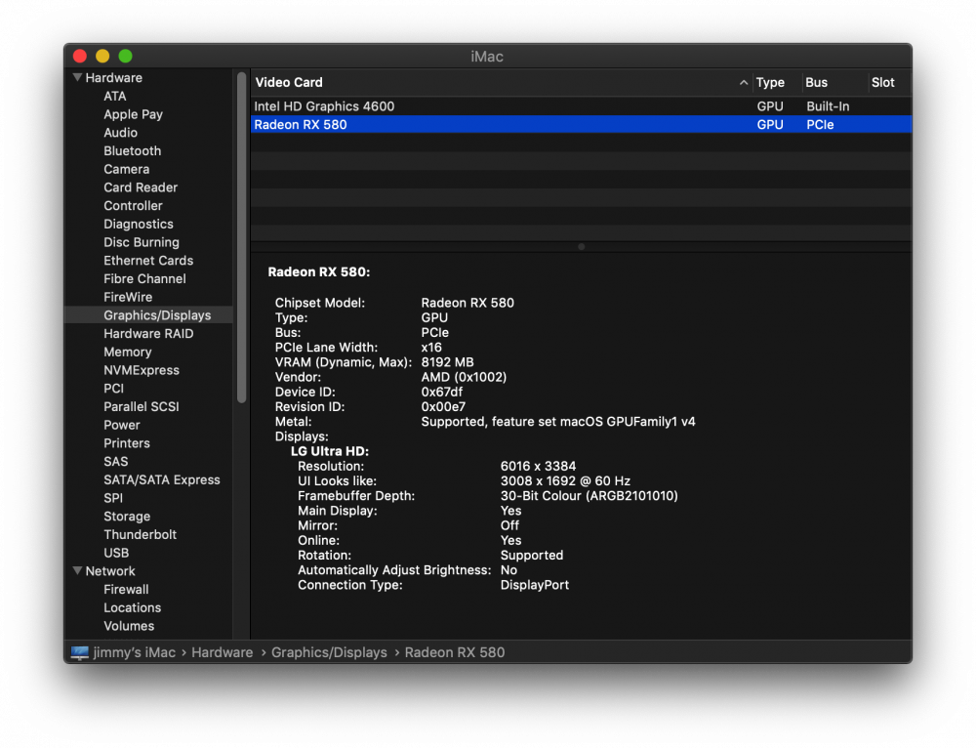Open Ethernet Cards in the sidebar
Image resolution: width=976 pixels, height=748 pixels.
[x=148, y=261]
